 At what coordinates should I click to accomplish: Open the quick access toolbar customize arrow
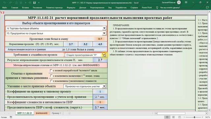click(39, 3)
